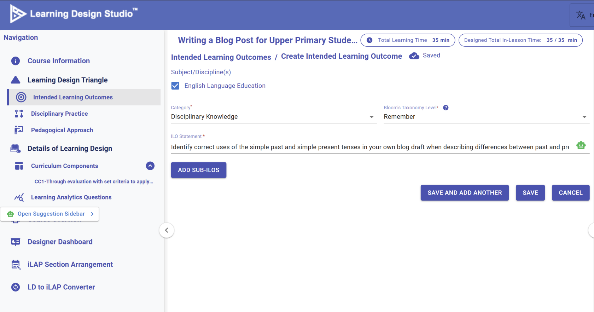Viewport: 594px width, 312px height.
Task: Click the AI suggestion robot icon in ILO Statement
Action: (581, 145)
